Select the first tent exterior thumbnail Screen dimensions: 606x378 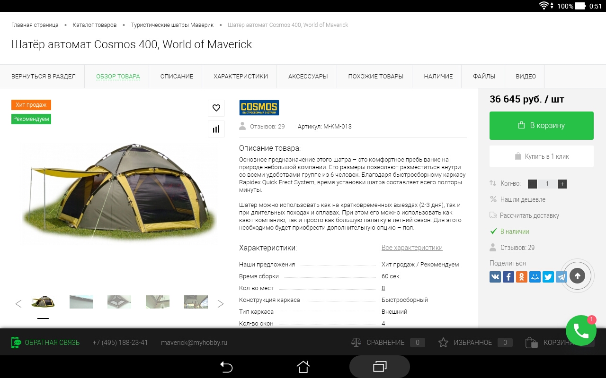43,302
